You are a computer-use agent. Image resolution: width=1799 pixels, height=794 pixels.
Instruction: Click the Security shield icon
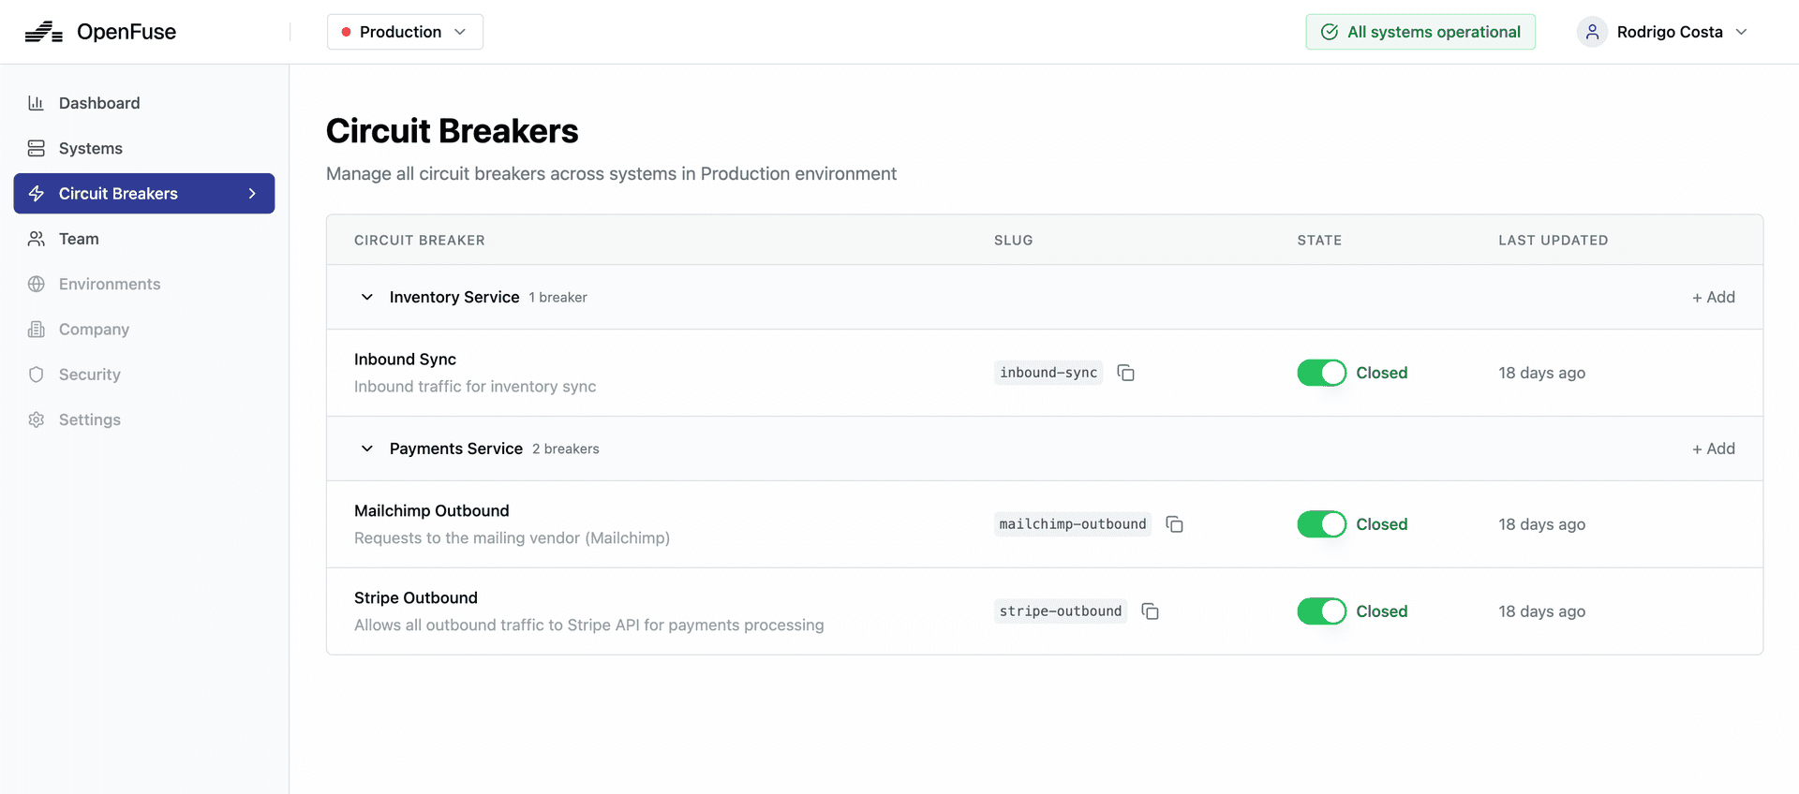pos(37,375)
